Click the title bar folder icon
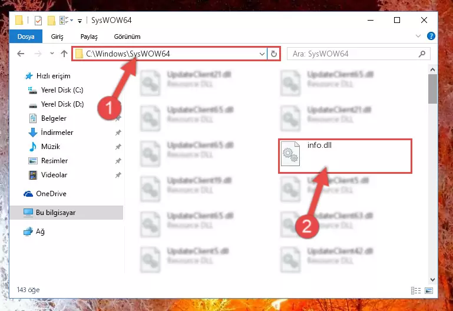The image size is (453, 311). pyautogui.click(x=19, y=20)
